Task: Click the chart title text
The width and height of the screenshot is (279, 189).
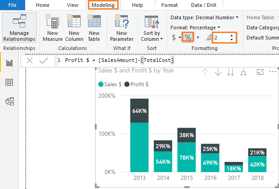Action: [136, 71]
